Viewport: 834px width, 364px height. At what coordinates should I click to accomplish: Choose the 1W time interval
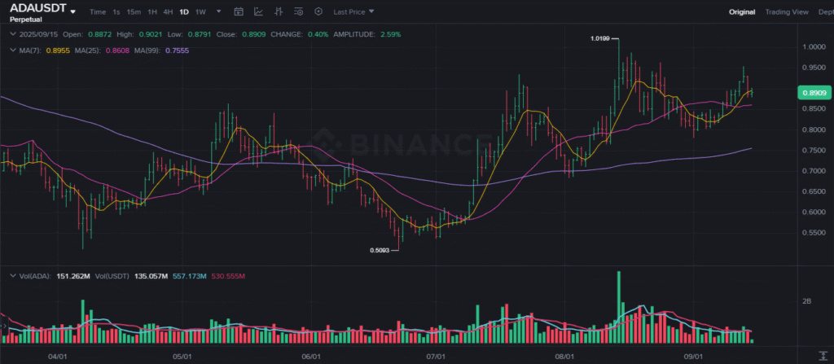click(x=200, y=12)
